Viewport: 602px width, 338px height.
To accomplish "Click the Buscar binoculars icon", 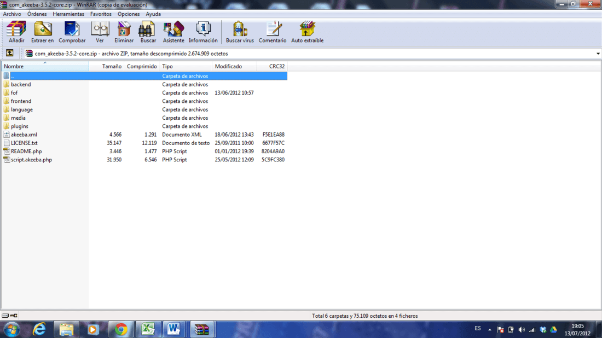I will tap(148, 29).
